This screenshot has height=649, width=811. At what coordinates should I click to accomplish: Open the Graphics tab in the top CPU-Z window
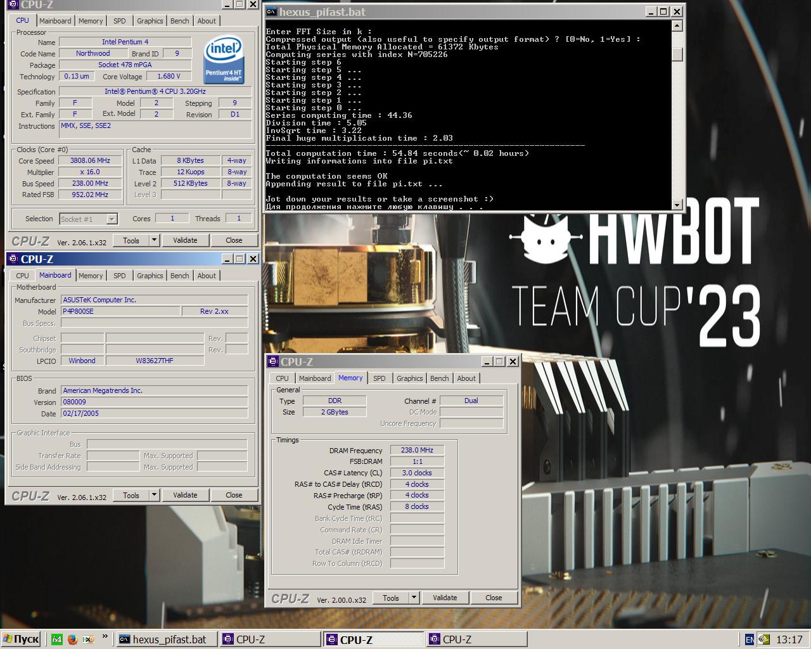click(150, 21)
